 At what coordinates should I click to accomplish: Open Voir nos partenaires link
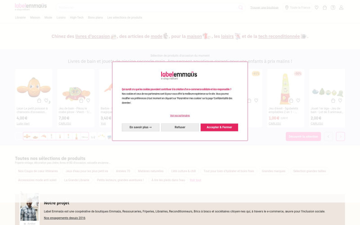180,116
